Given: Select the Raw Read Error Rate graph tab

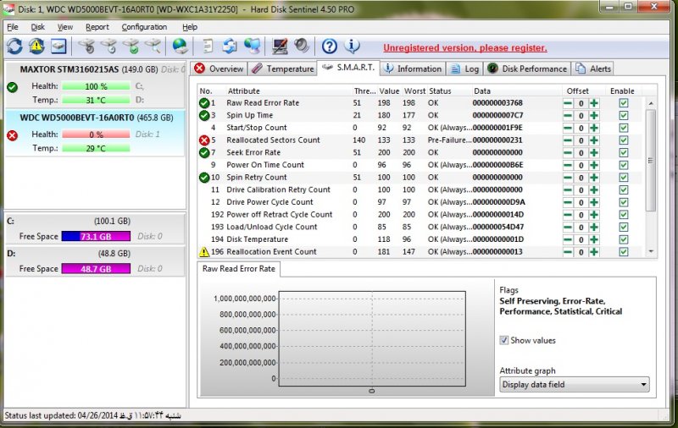Looking at the screenshot, I should pos(239,268).
